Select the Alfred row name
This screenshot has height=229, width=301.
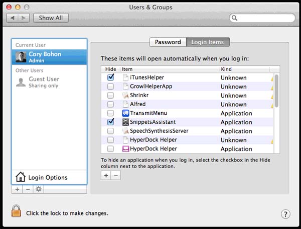tap(137, 104)
